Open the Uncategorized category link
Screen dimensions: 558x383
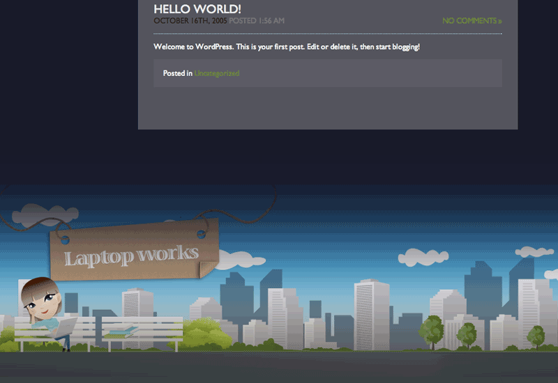(217, 73)
